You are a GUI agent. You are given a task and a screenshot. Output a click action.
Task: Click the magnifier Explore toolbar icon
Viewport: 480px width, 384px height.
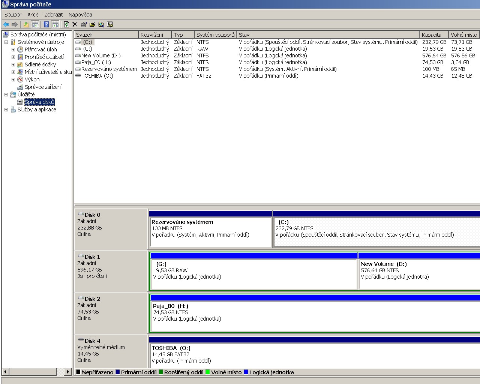coord(101,25)
